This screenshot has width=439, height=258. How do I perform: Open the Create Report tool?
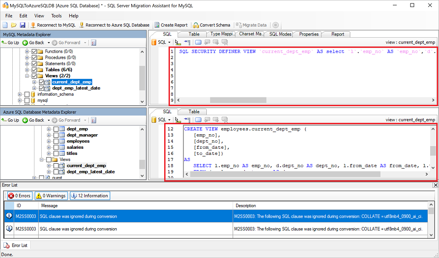[171, 25]
